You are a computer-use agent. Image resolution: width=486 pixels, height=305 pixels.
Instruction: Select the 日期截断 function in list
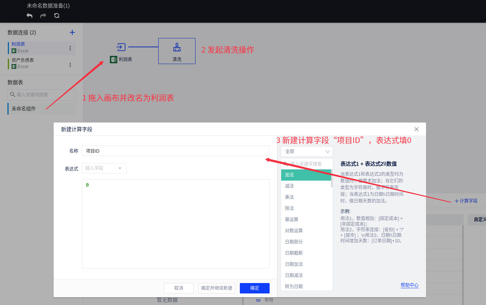(294, 253)
